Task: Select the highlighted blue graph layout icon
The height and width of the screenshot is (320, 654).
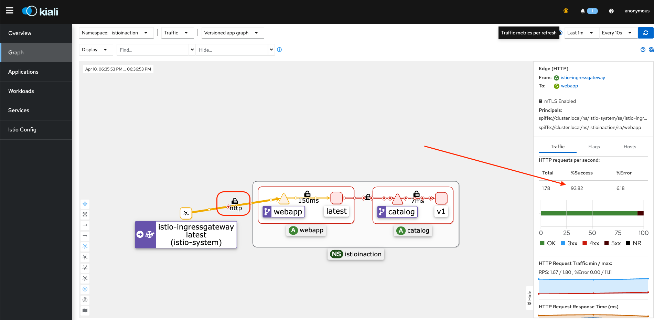Action: pyautogui.click(x=85, y=246)
